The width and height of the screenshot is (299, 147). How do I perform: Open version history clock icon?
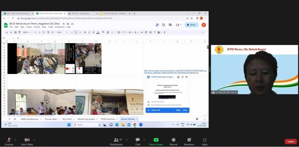(x=164, y=25)
